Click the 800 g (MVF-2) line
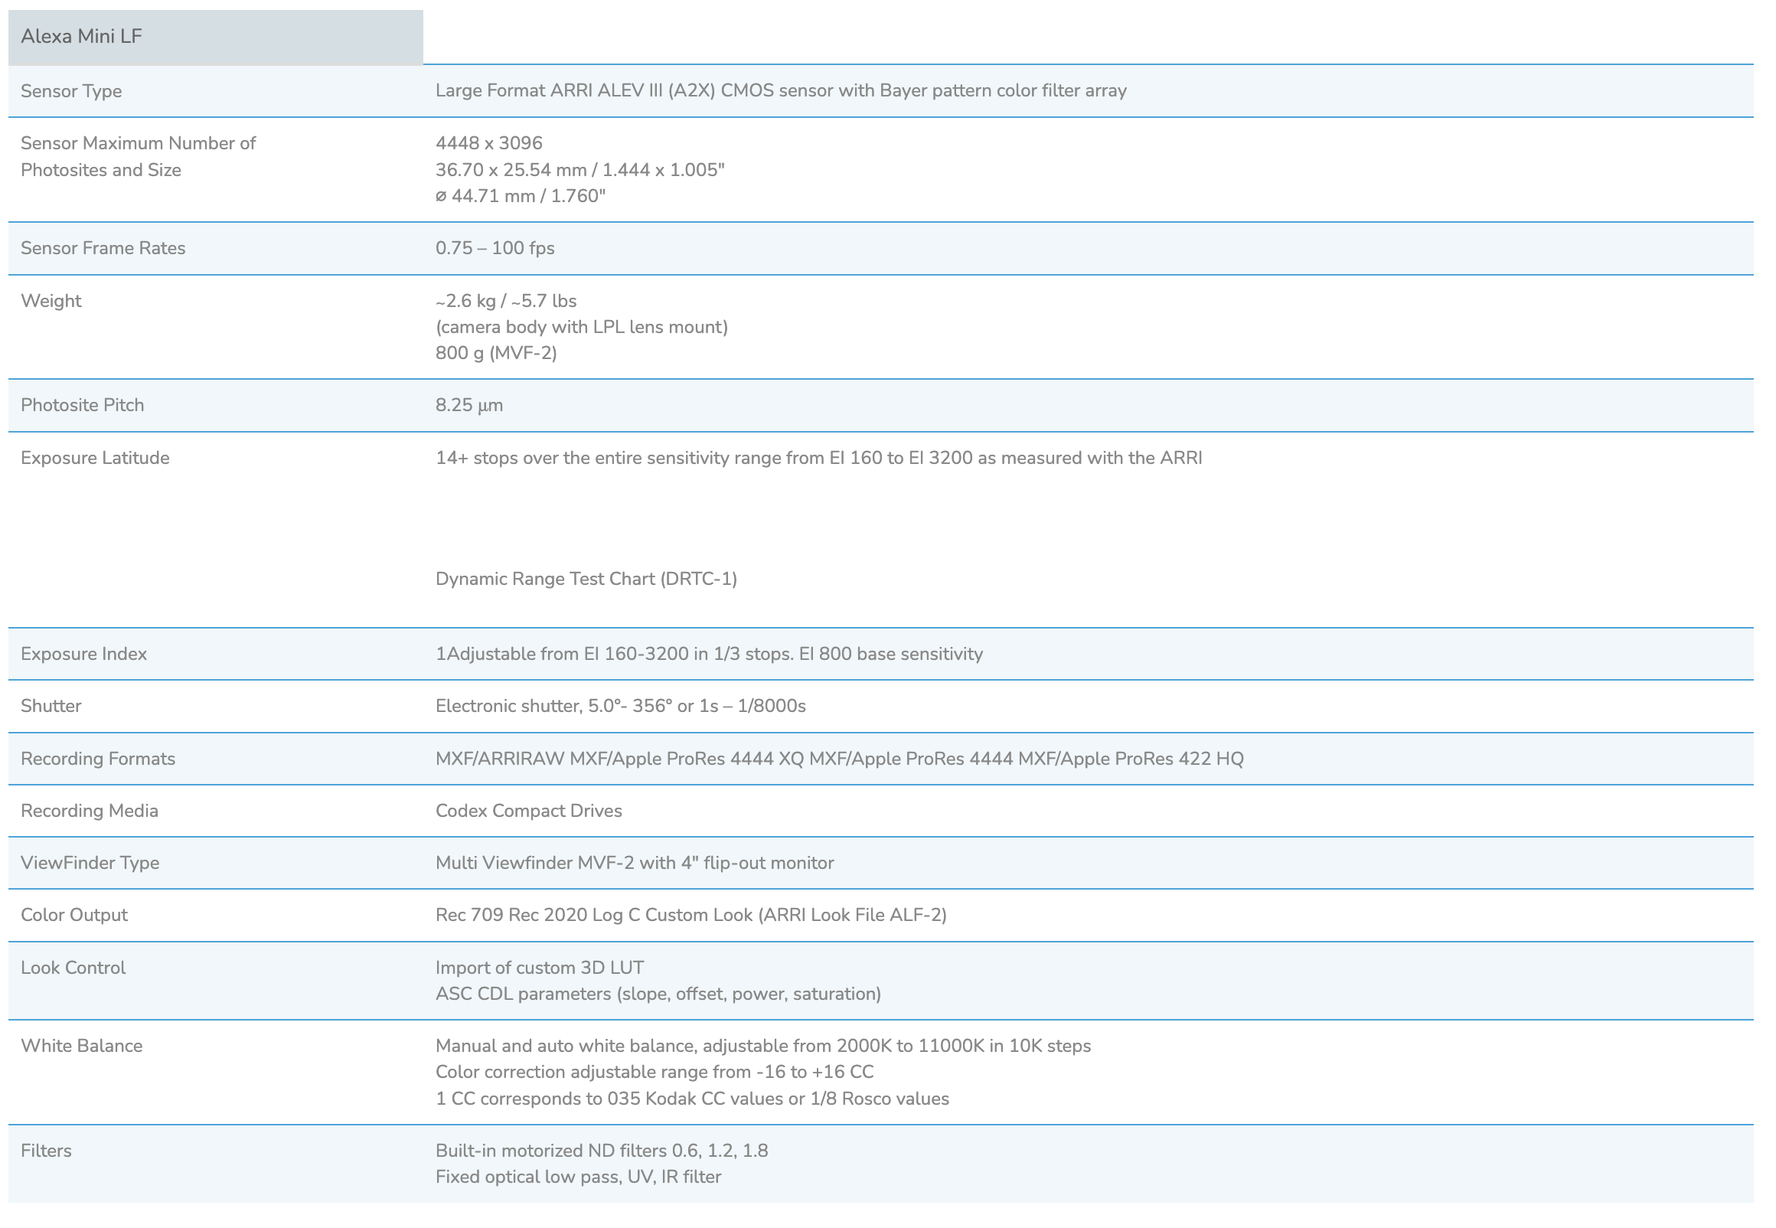This screenshot has height=1228, width=1776. pyautogui.click(x=496, y=352)
